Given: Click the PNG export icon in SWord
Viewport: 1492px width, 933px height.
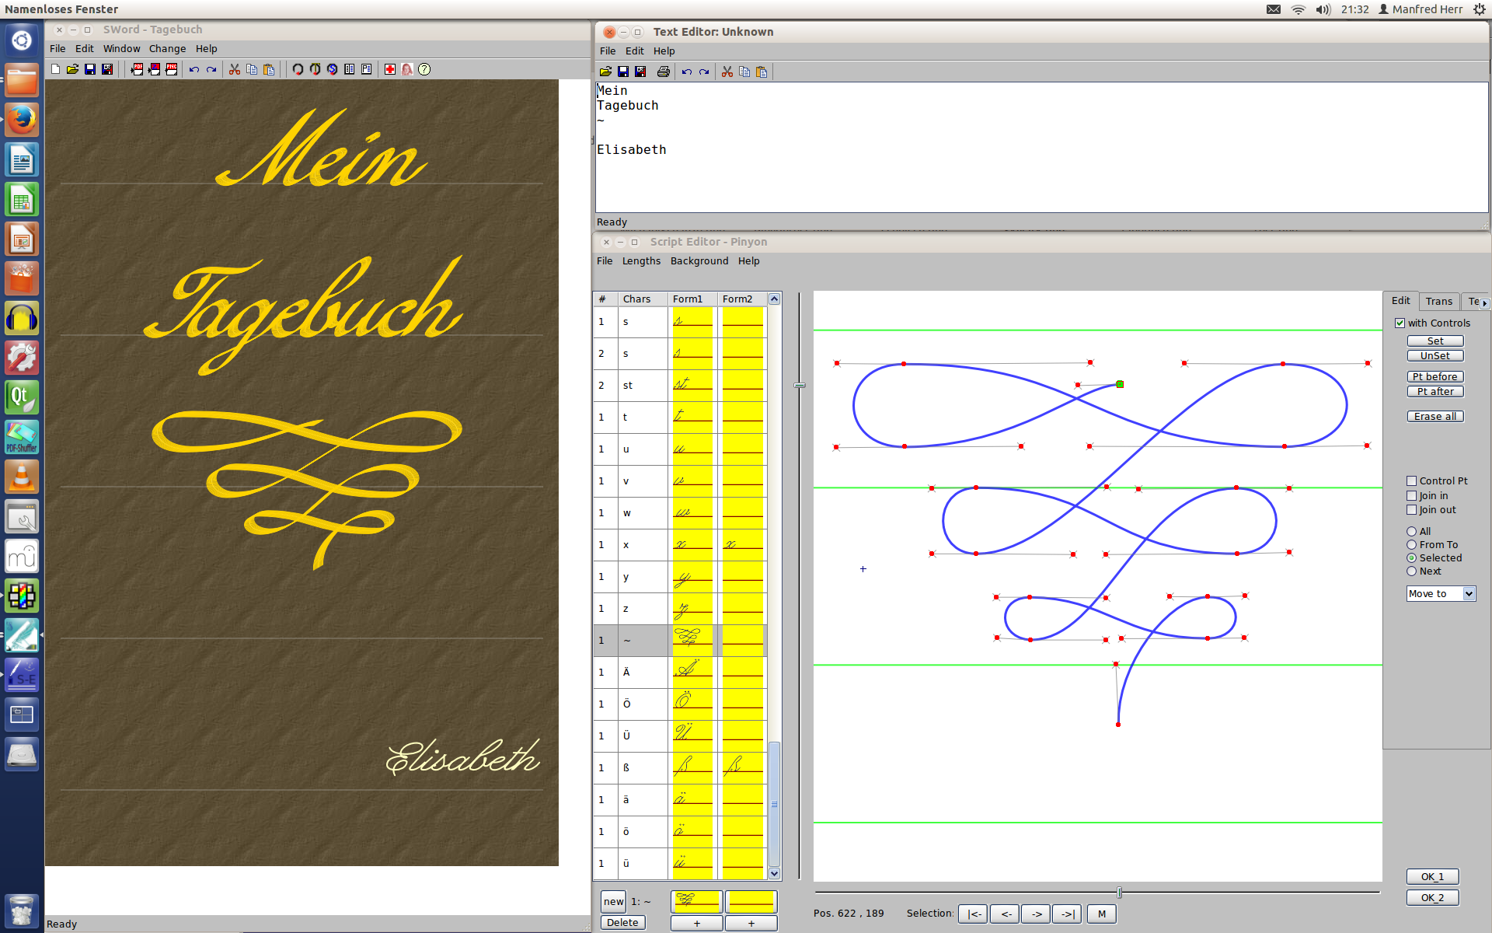Looking at the screenshot, I should tap(172, 69).
